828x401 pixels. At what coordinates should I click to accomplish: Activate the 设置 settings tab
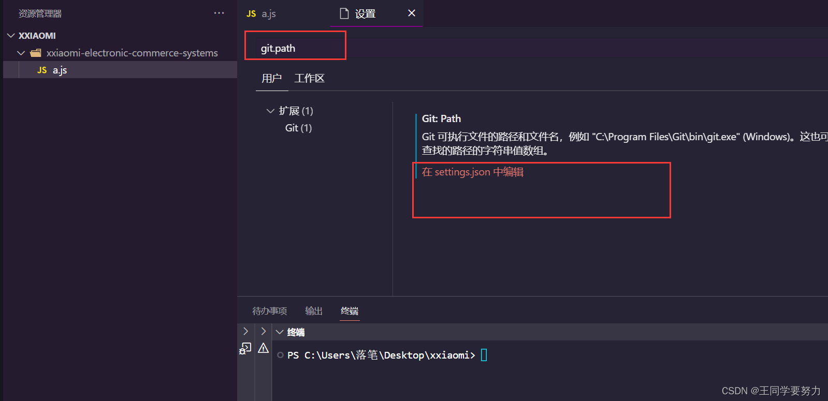tap(365, 13)
